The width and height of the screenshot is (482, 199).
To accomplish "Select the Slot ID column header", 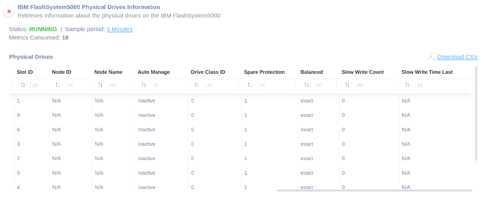I will (25, 72).
